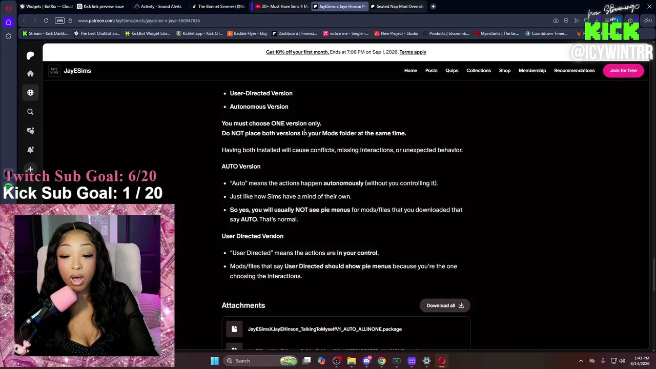Switch to Kick link preview issue tab
This screenshot has width=656, height=369.
pyautogui.click(x=101, y=7)
